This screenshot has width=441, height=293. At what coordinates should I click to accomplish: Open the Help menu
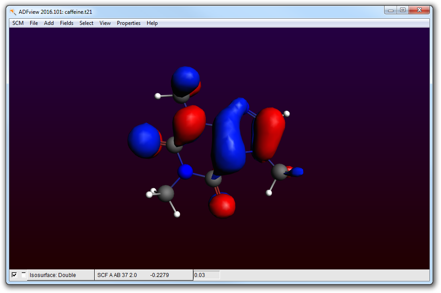[x=152, y=23]
